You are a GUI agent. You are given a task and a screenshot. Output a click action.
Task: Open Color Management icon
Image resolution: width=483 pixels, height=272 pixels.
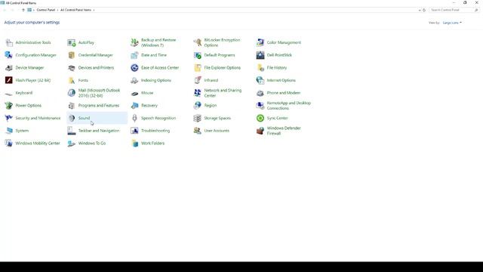[260, 42]
